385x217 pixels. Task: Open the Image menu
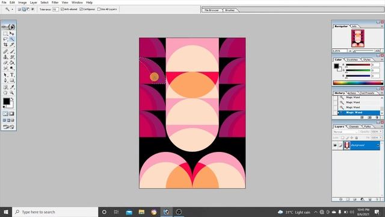click(22, 2)
